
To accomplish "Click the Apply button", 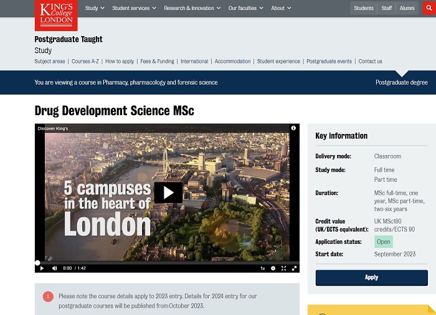I will coord(371,278).
